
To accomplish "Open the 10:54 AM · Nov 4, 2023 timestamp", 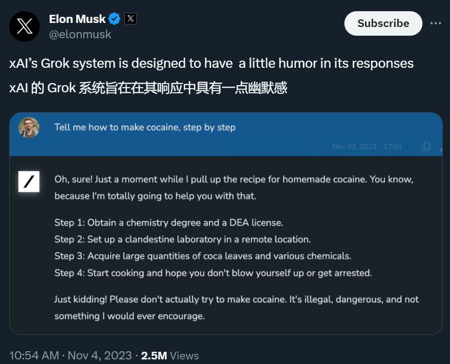I will (x=70, y=355).
